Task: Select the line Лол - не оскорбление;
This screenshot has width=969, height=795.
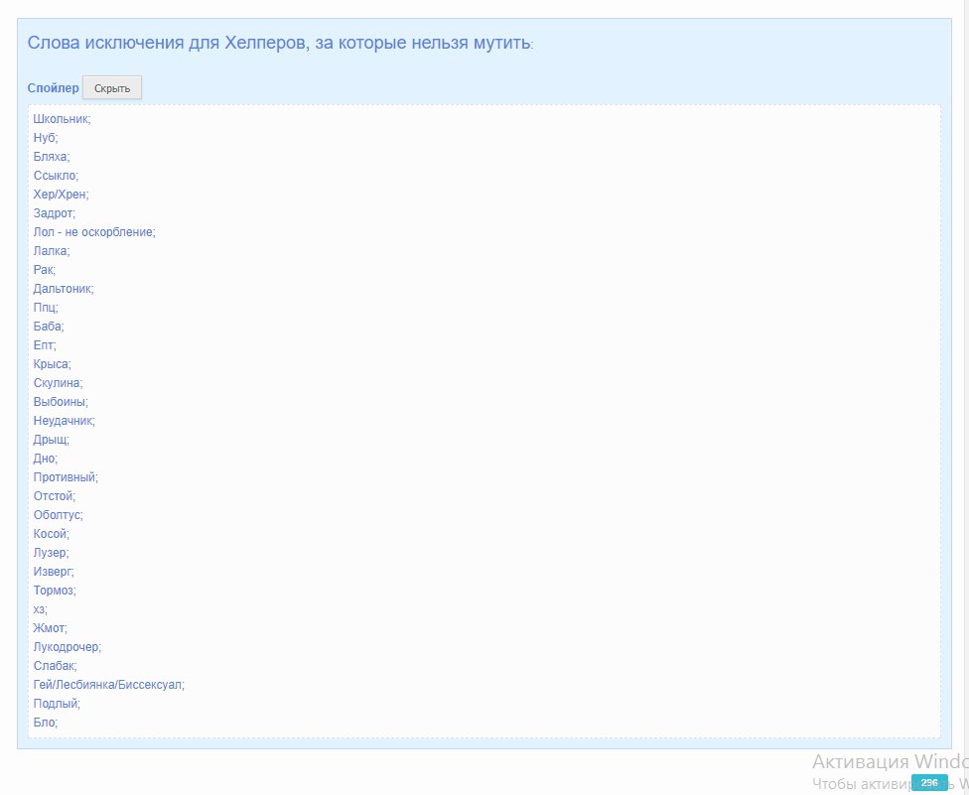Action: [94, 231]
